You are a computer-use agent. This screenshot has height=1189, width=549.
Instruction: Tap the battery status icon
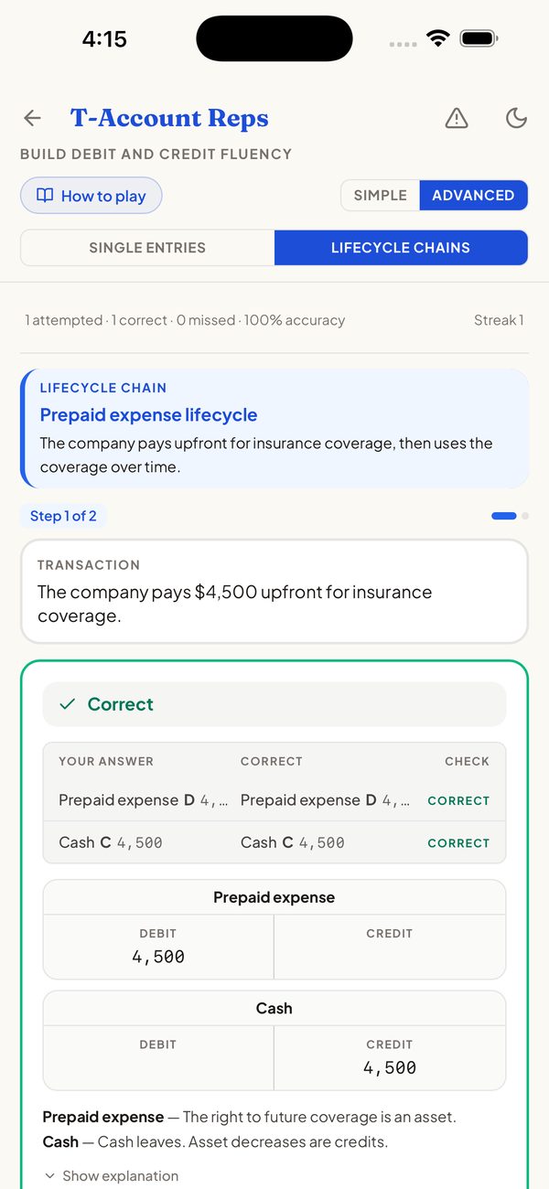click(x=479, y=38)
